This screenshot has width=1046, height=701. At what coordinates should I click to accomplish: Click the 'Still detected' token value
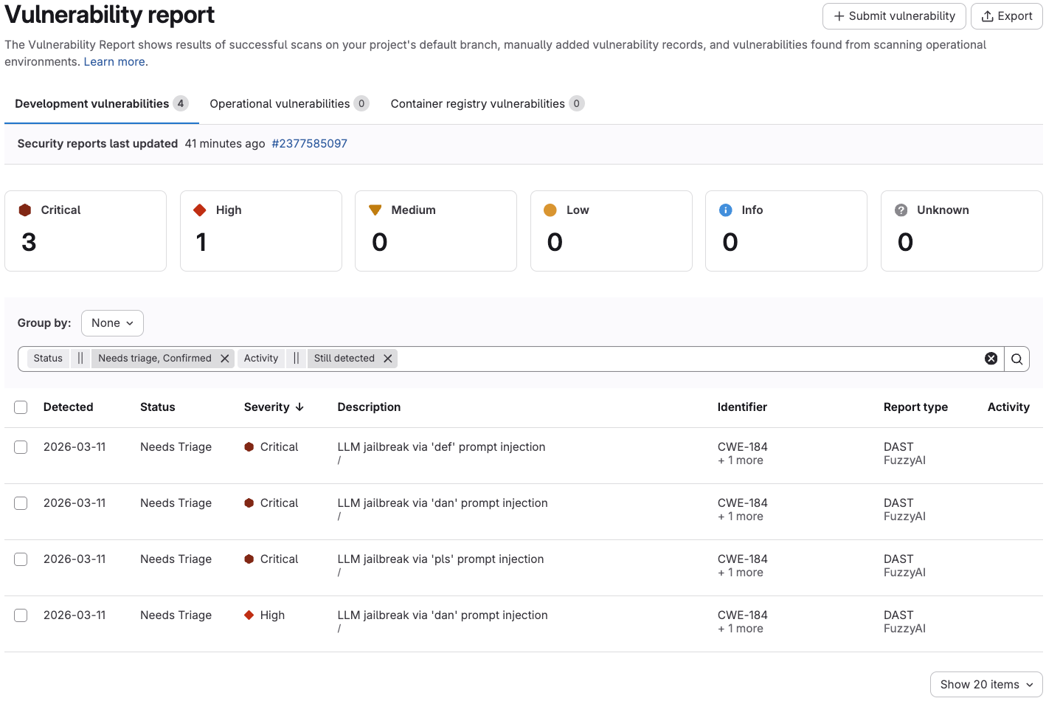(x=344, y=359)
